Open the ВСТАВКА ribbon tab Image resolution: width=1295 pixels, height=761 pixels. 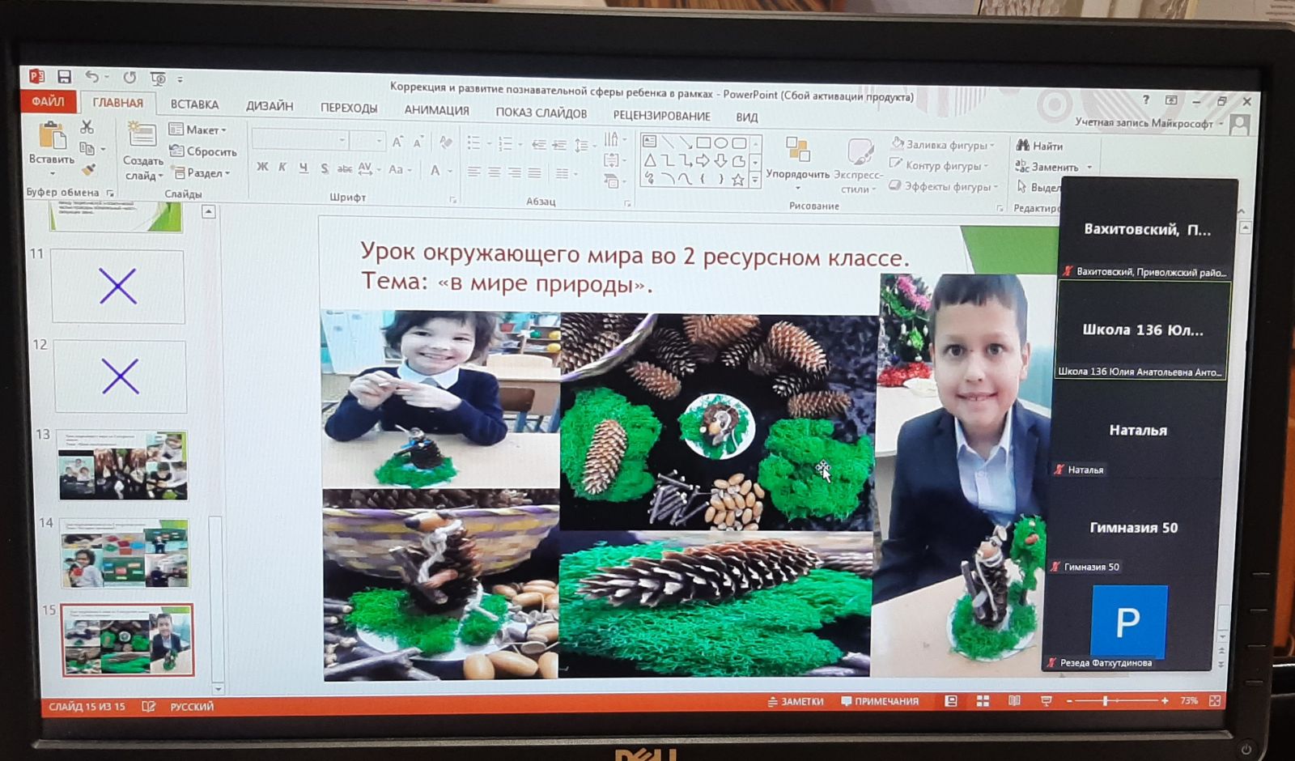[x=194, y=104]
